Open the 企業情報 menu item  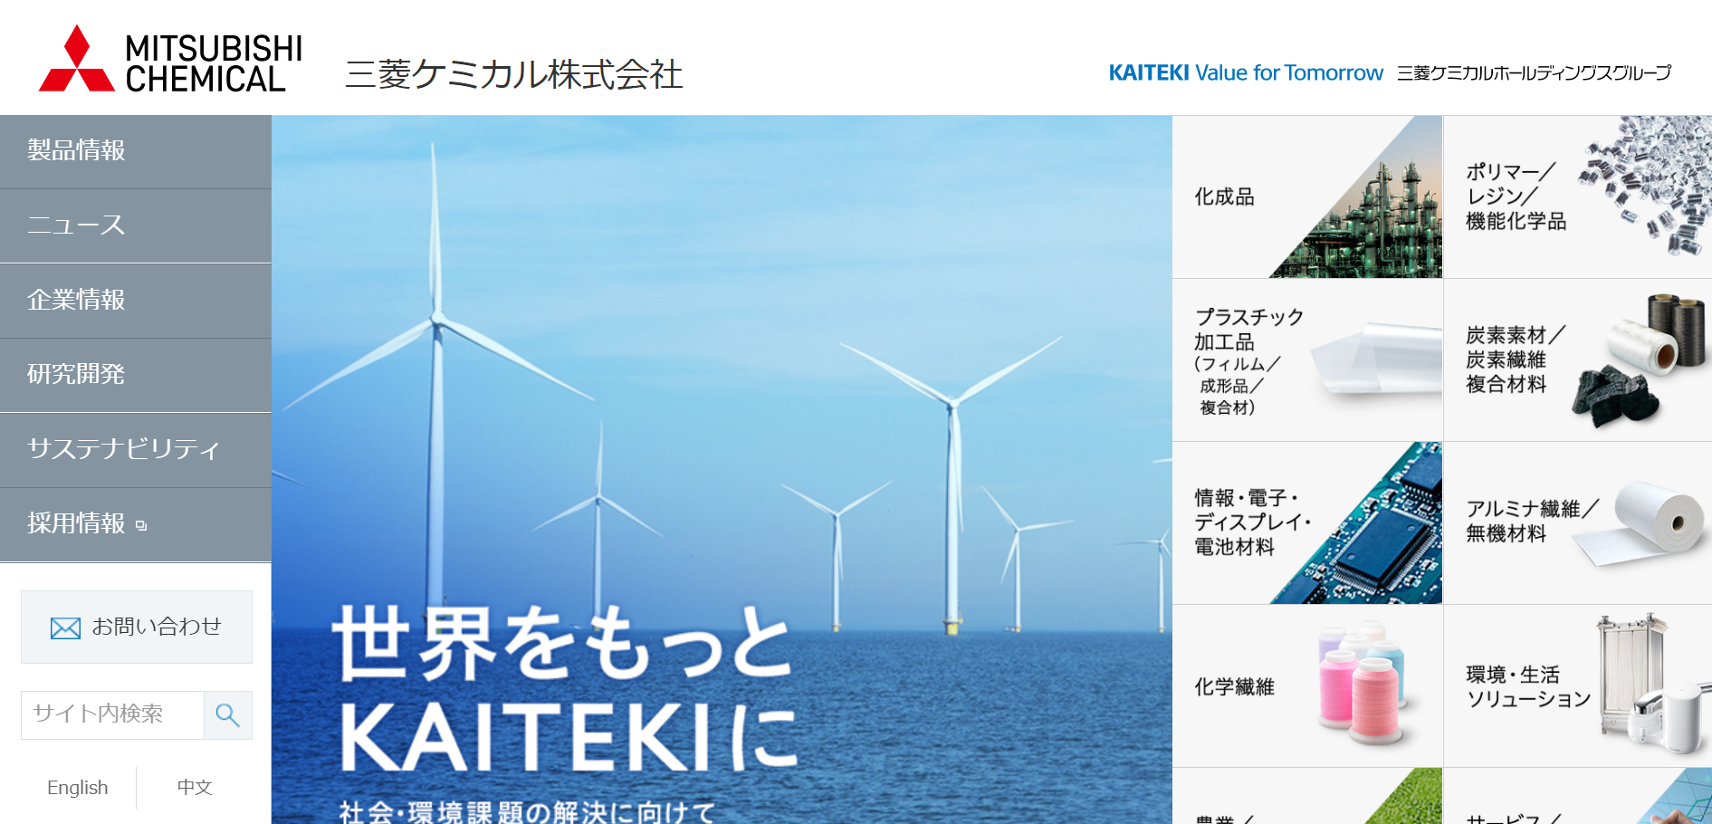point(136,301)
